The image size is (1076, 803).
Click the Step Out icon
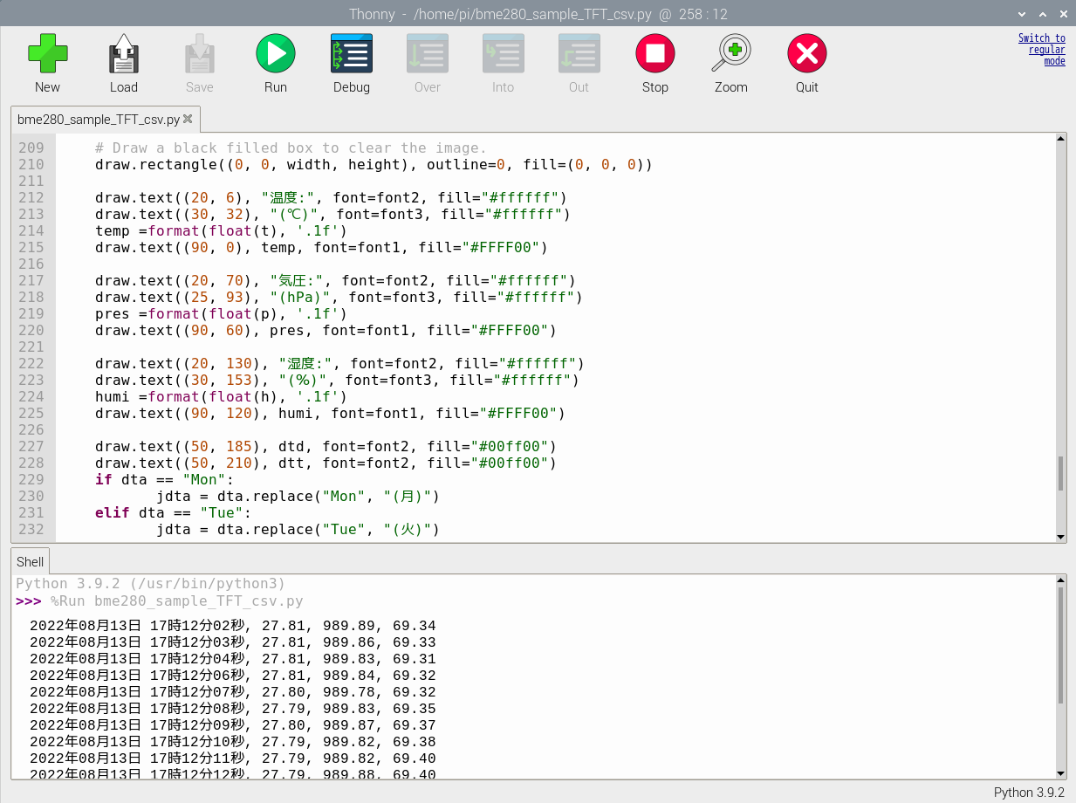click(579, 54)
